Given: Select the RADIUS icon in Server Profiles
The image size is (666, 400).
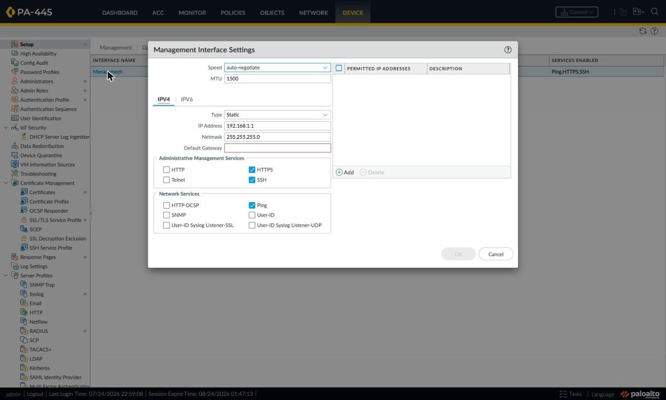Looking at the screenshot, I should click(24, 331).
